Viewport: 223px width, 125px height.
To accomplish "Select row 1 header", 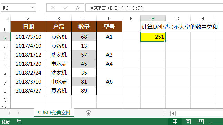I will (5, 27).
